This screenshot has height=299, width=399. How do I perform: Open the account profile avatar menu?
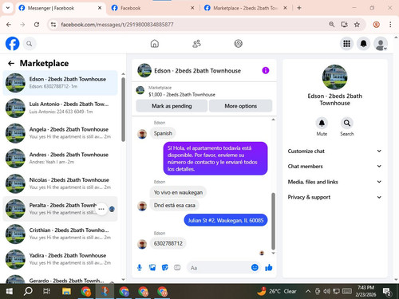point(381,44)
